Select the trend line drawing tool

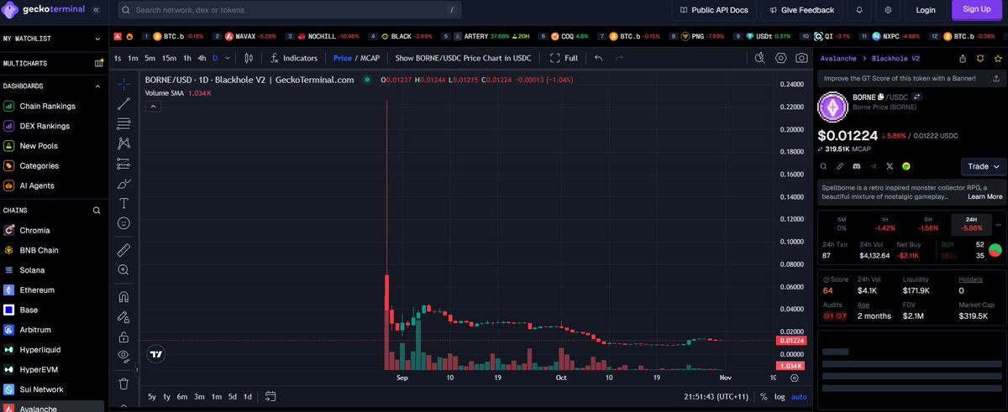pos(123,104)
